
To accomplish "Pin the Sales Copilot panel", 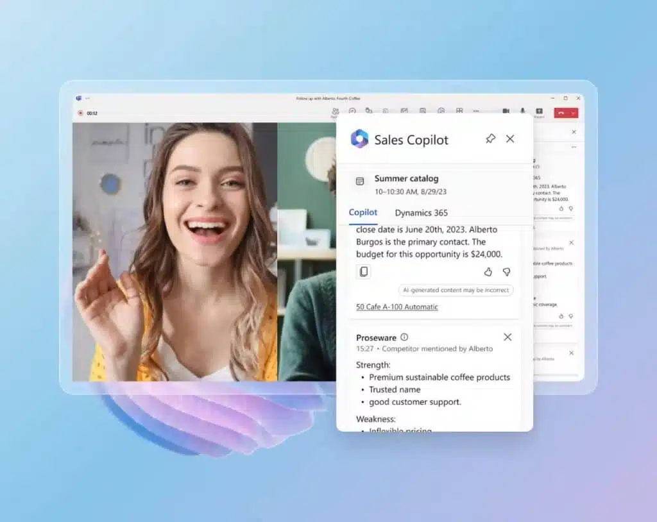I will click(x=490, y=139).
